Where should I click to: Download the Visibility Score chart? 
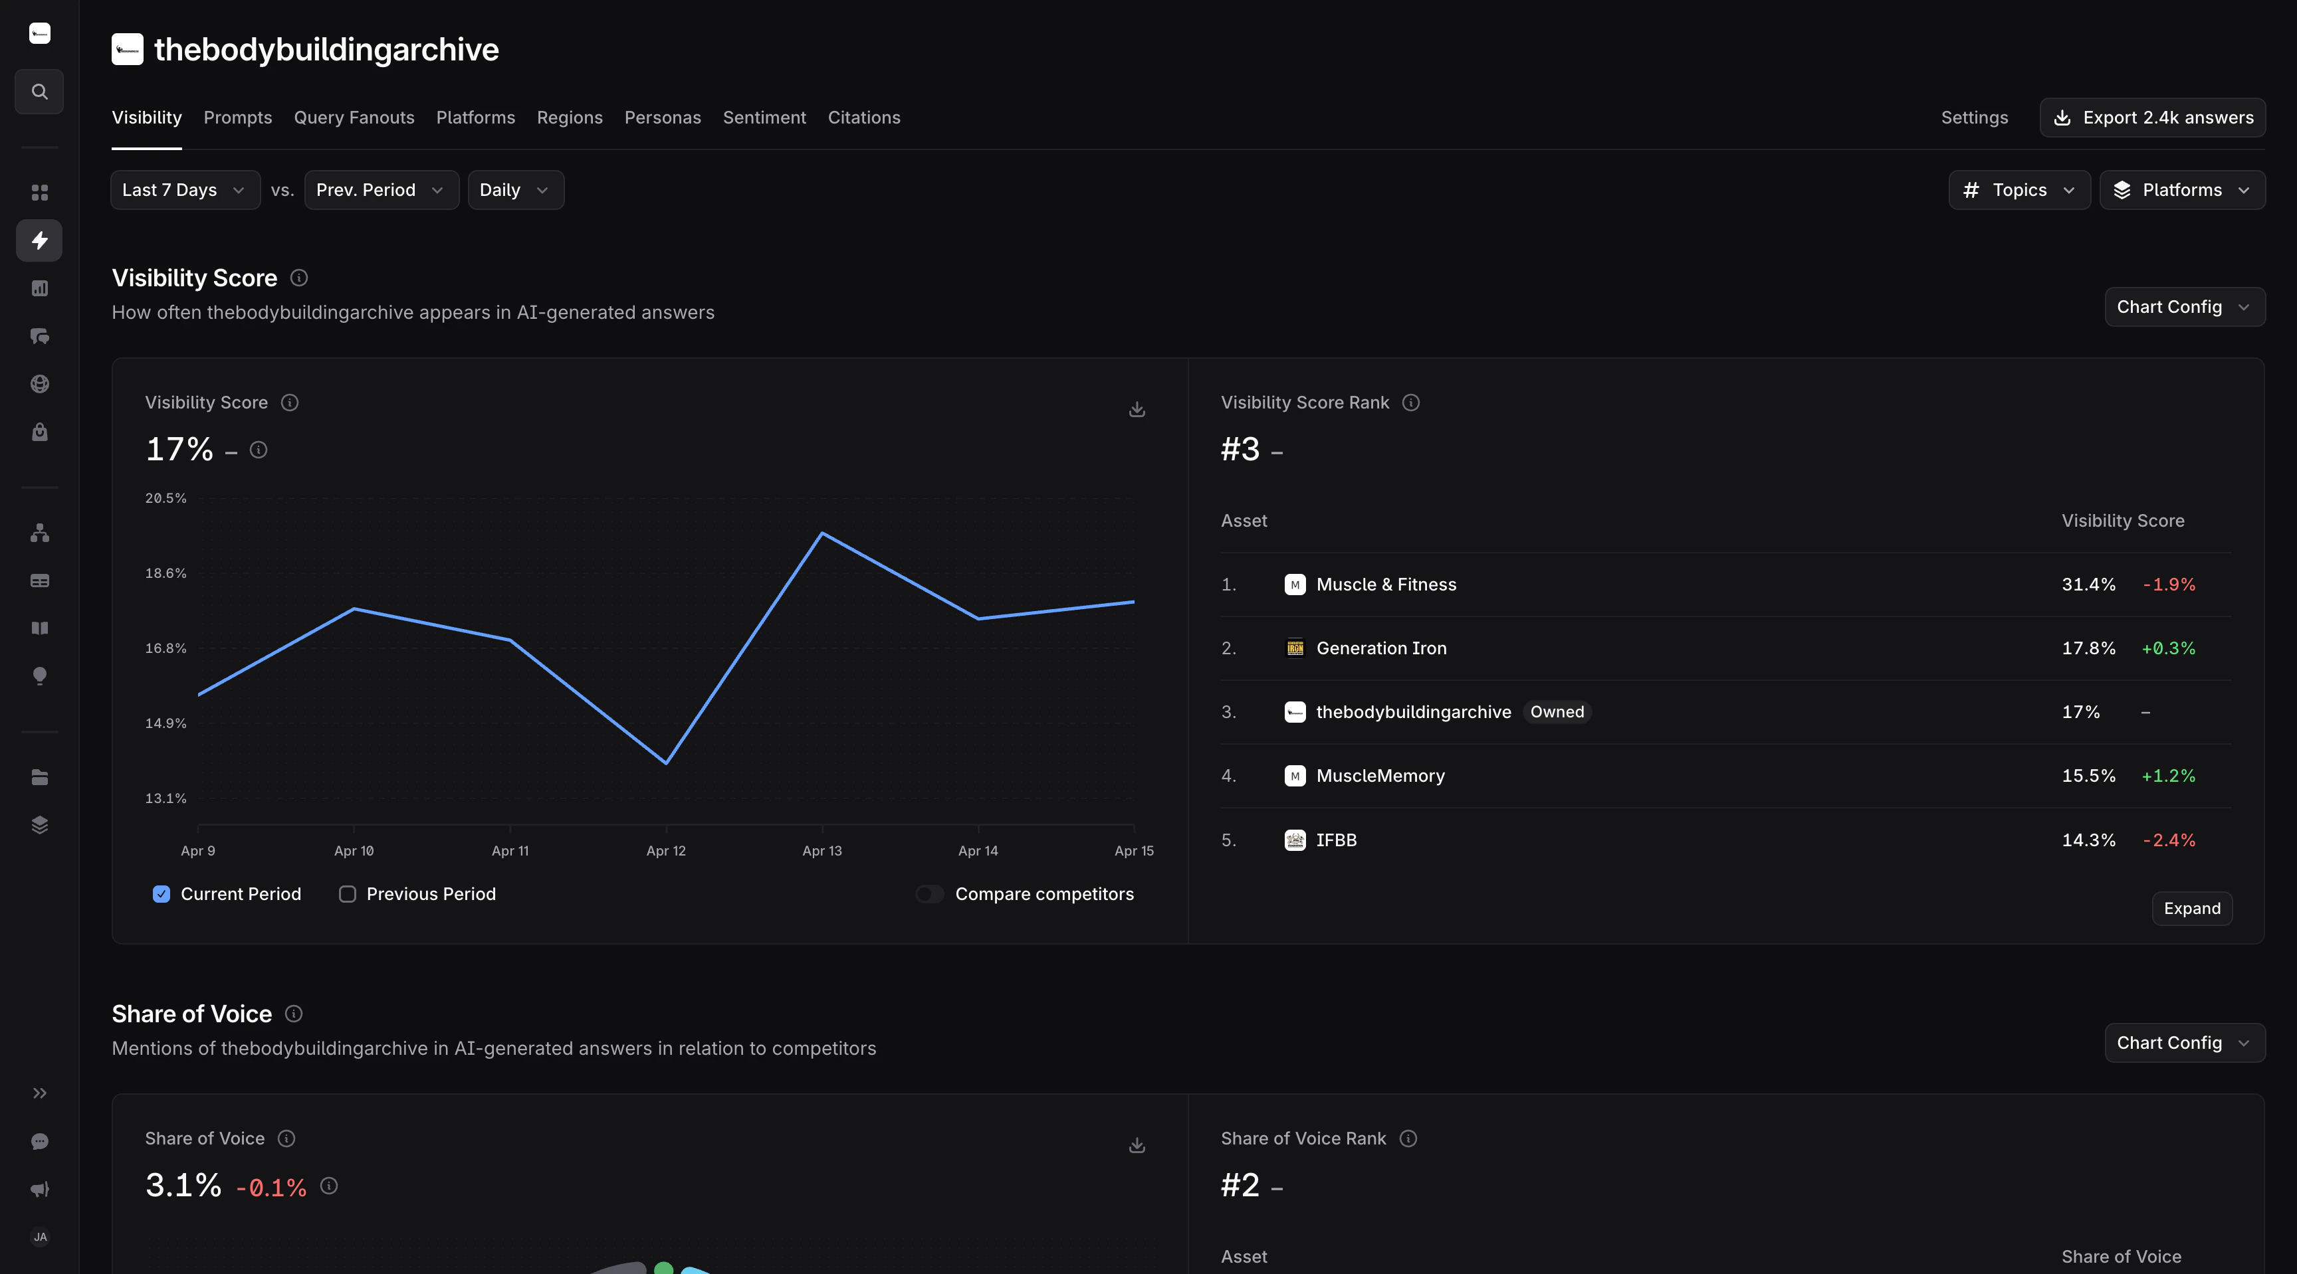1137,409
